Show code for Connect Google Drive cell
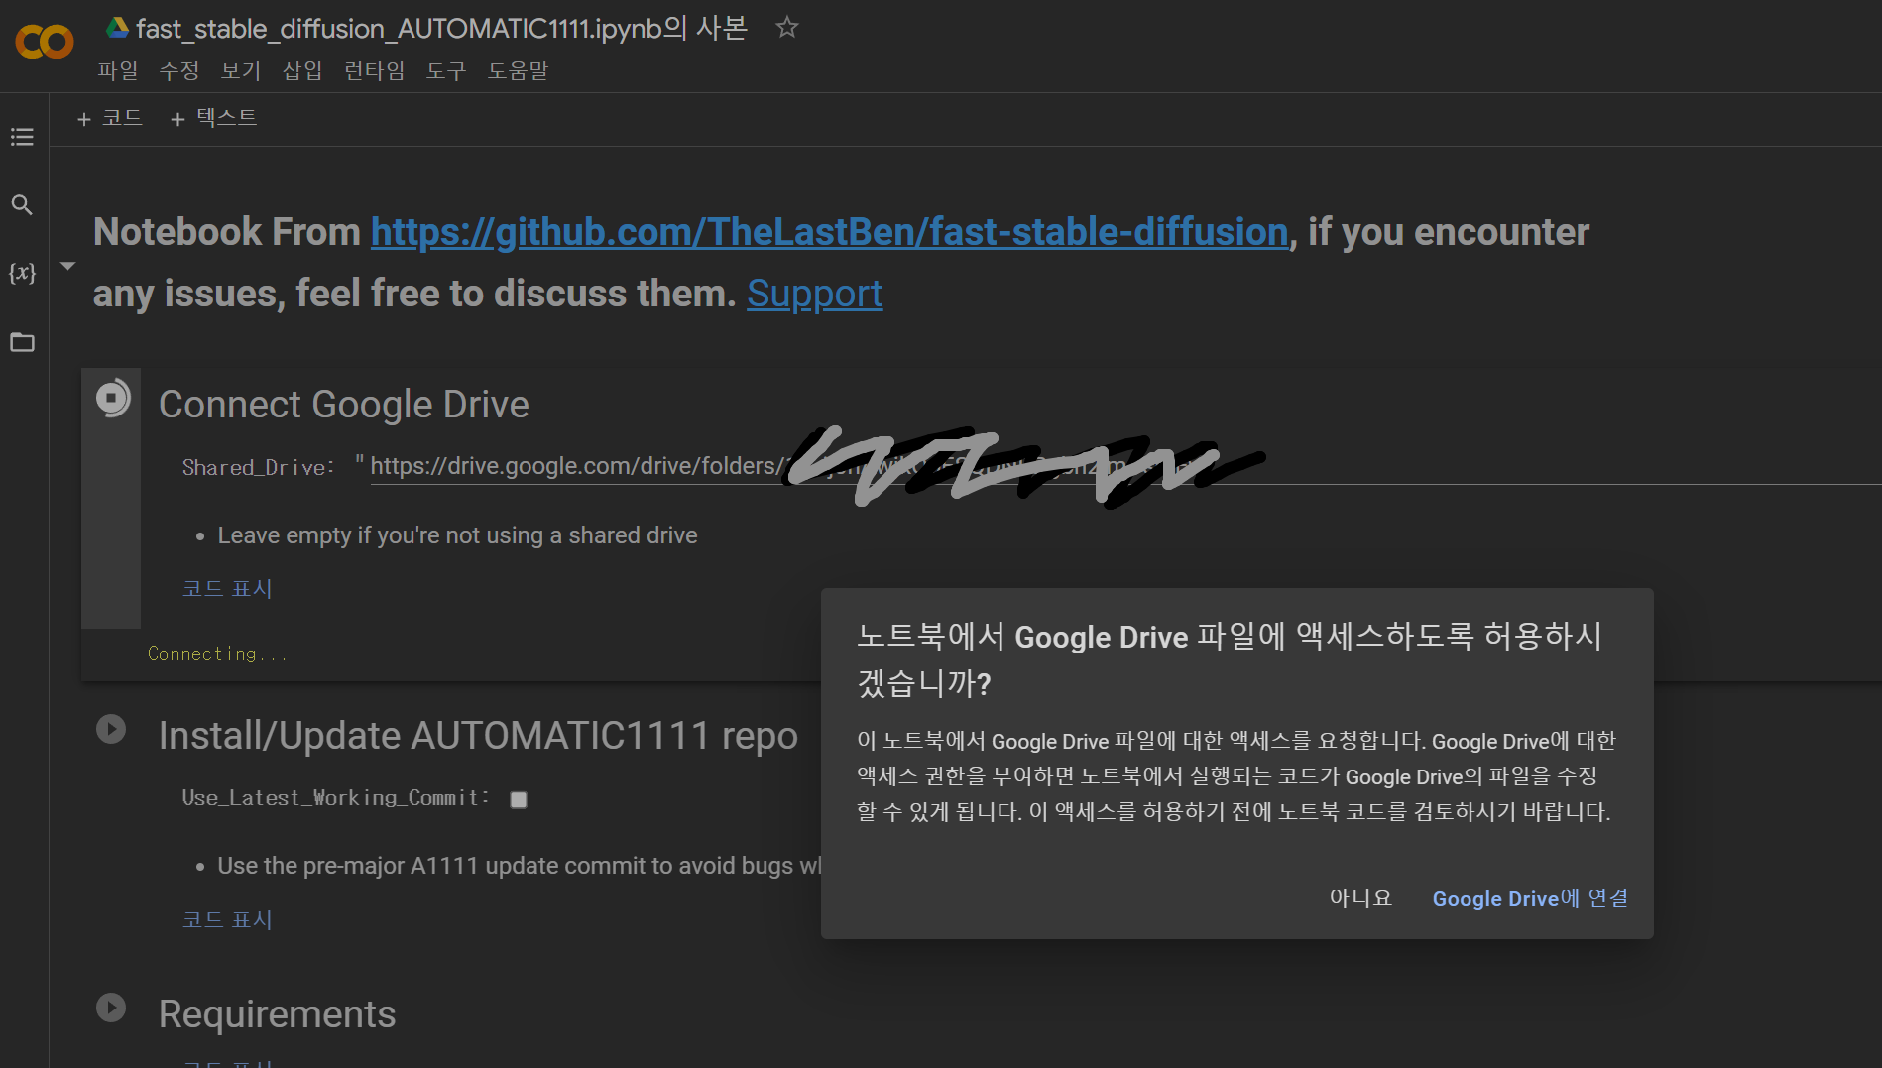The width and height of the screenshot is (1882, 1068). click(227, 588)
